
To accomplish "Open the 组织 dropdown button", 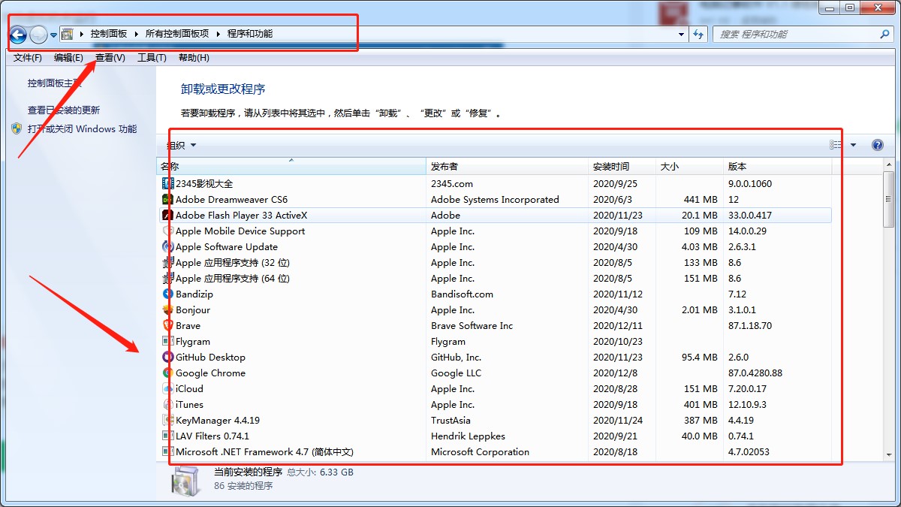I will tap(181, 145).
